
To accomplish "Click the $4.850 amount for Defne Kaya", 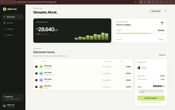I will click(128, 67).
